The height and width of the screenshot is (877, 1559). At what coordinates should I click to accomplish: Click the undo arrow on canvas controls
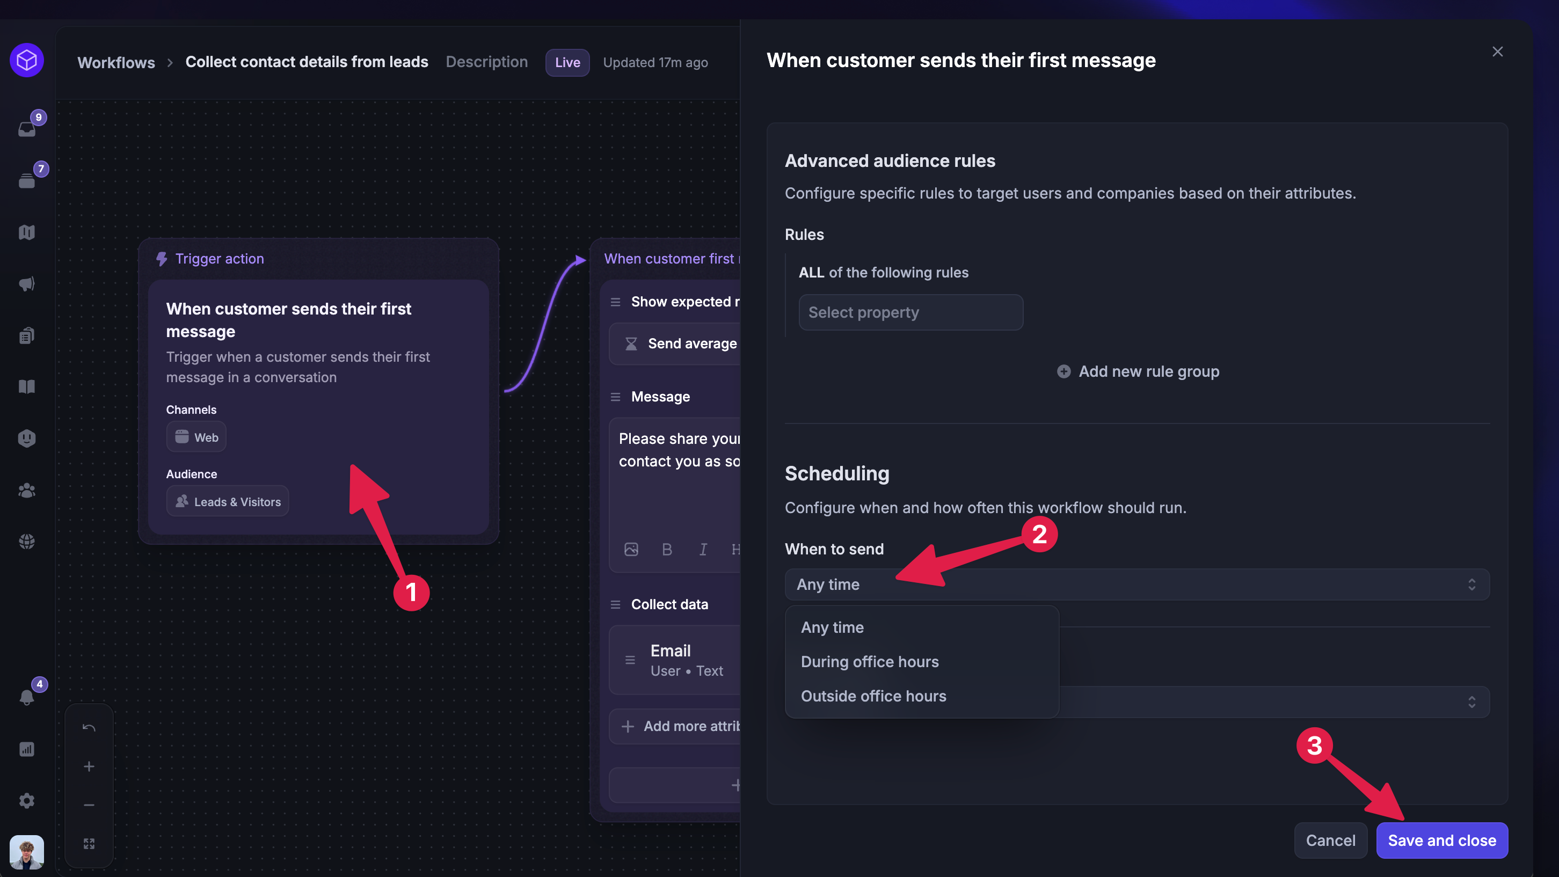pyautogui.click(x=89, y=727)
